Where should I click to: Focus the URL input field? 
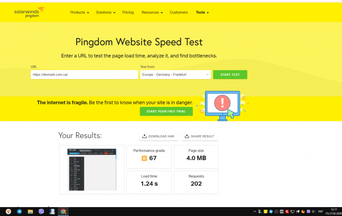pos(85,75)
